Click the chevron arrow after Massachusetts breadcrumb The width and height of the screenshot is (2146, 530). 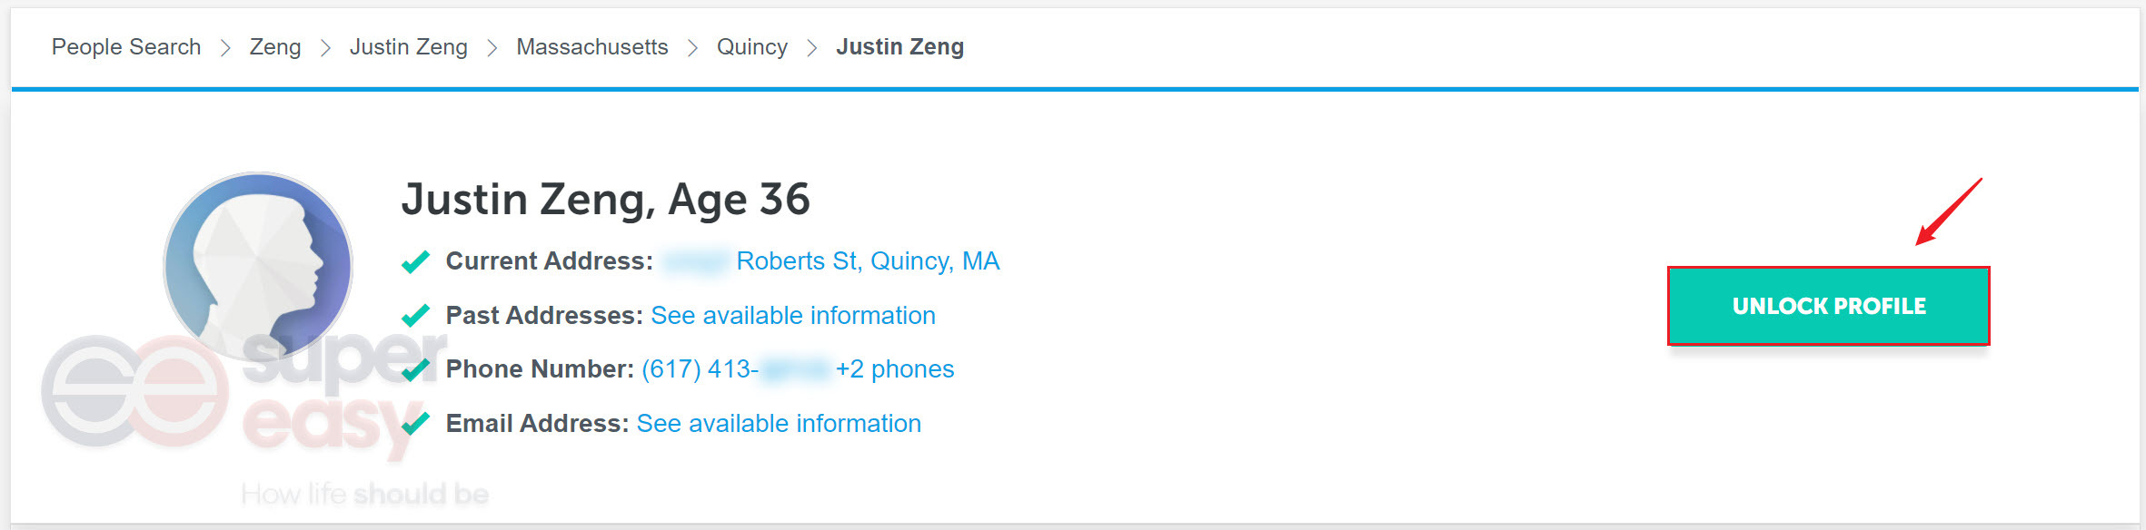[x=692, y=47]
